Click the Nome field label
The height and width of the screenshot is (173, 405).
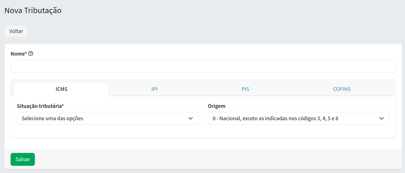(x=18, y=54)
